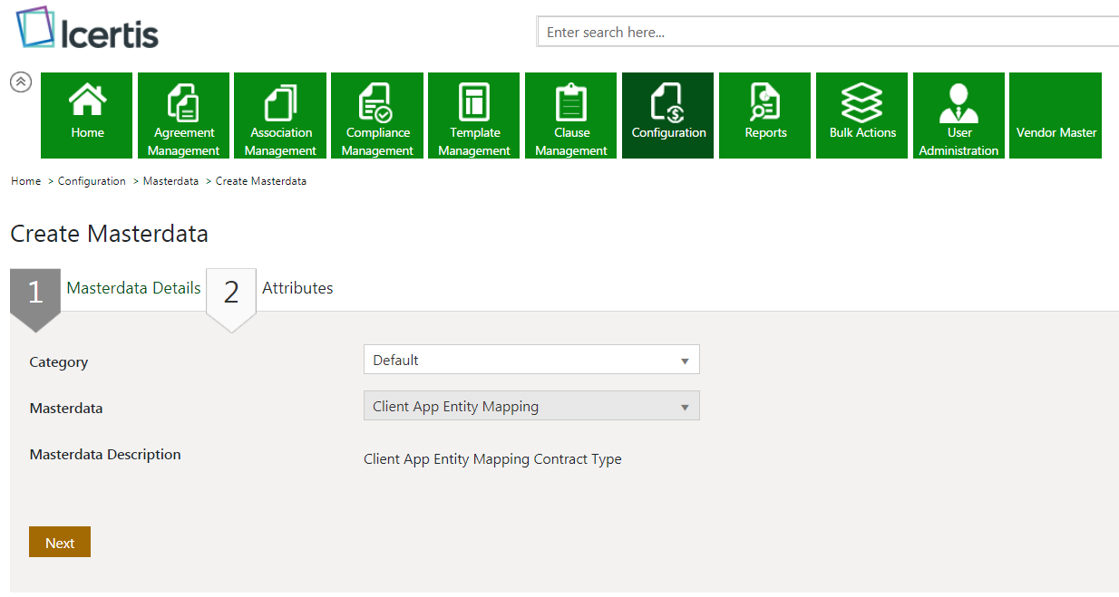Viewport: 1119px width, 597px height.
Task: Open Bulk Actions tile
Action: click(862, 115)
